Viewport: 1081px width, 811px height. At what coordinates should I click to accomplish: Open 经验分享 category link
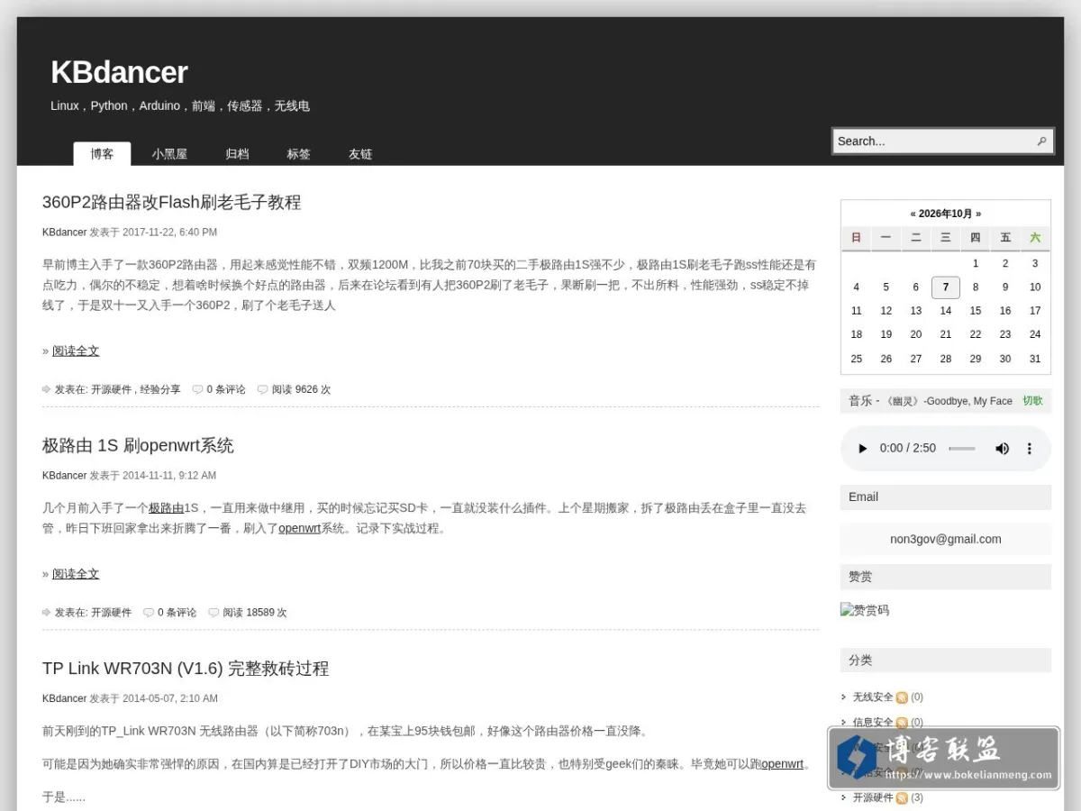160,389
